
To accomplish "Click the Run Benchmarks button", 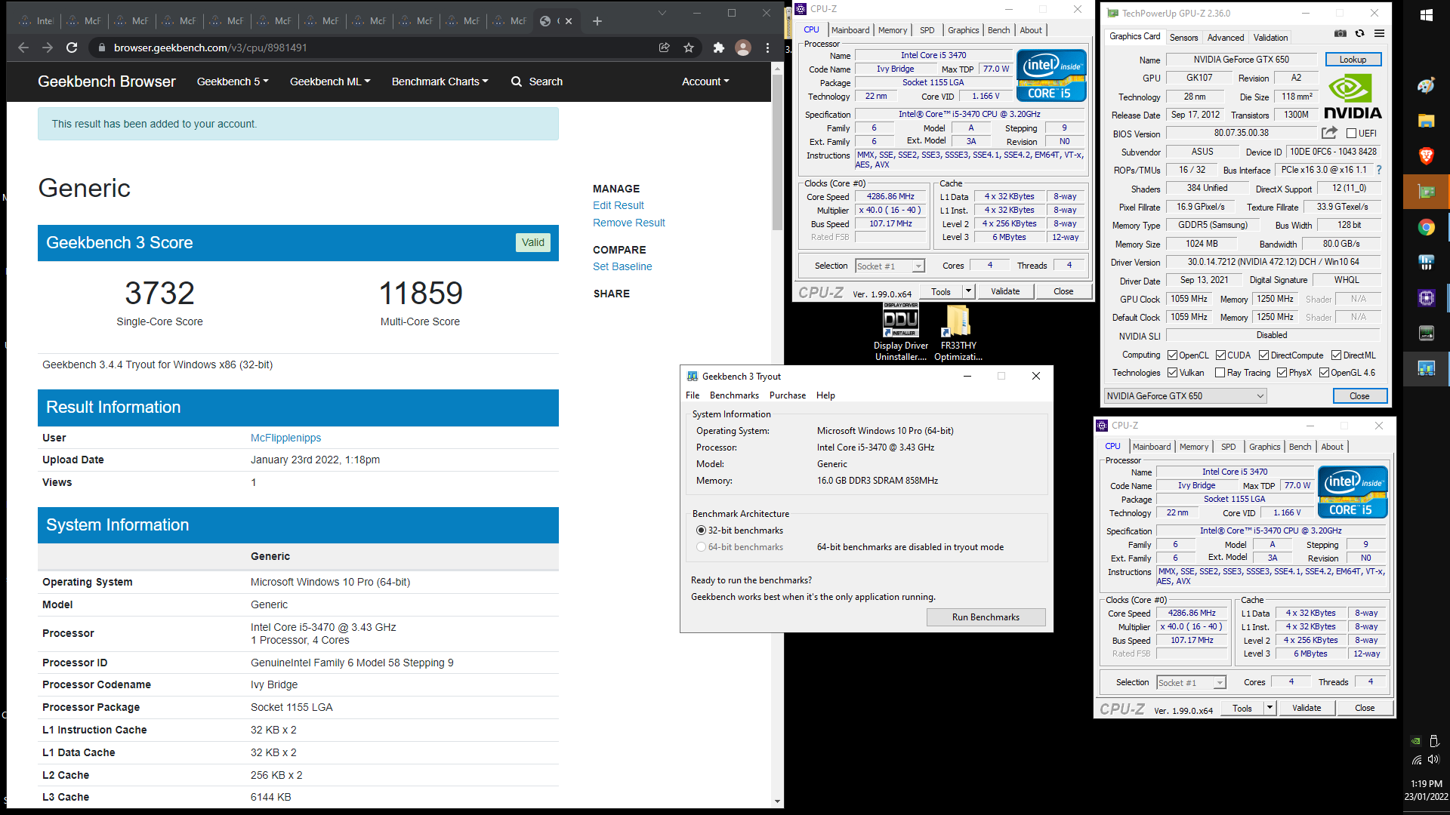I will click(986, 617).
